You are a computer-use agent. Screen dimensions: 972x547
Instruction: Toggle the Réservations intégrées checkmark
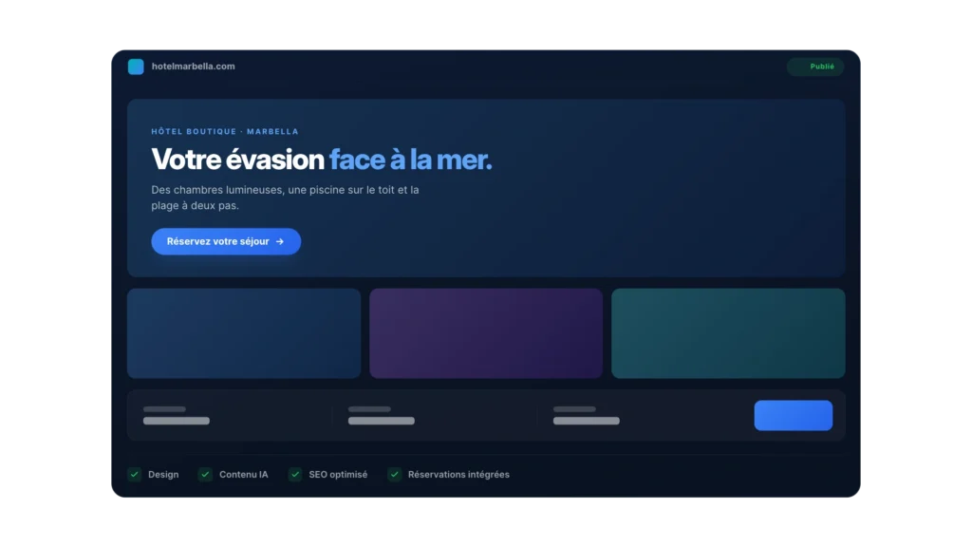tap(394, 475)
